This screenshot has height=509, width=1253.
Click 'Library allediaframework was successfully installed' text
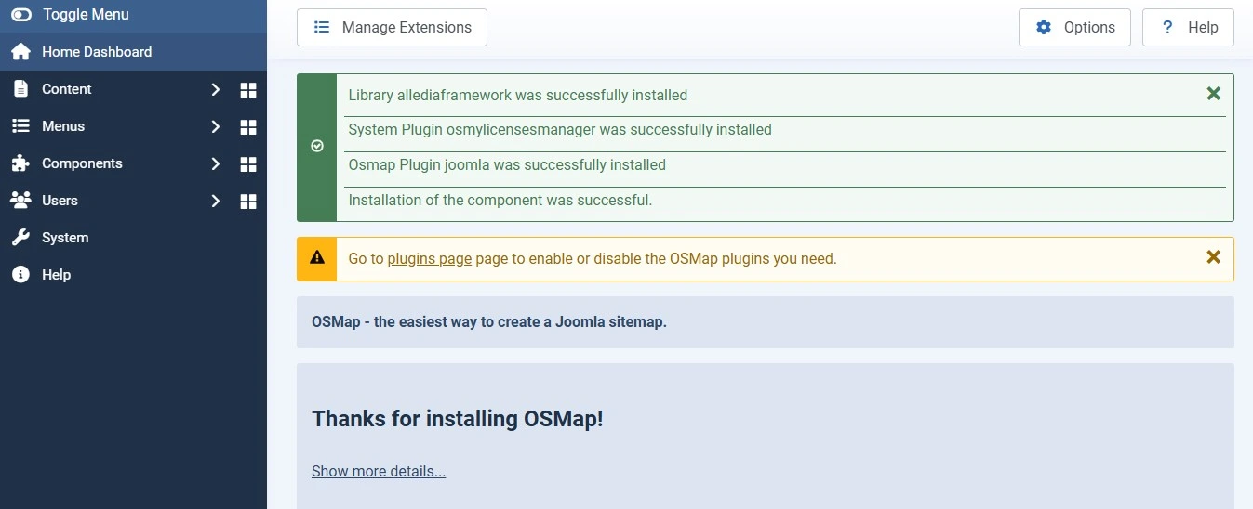pyautogui.click(x=518, y=95)
